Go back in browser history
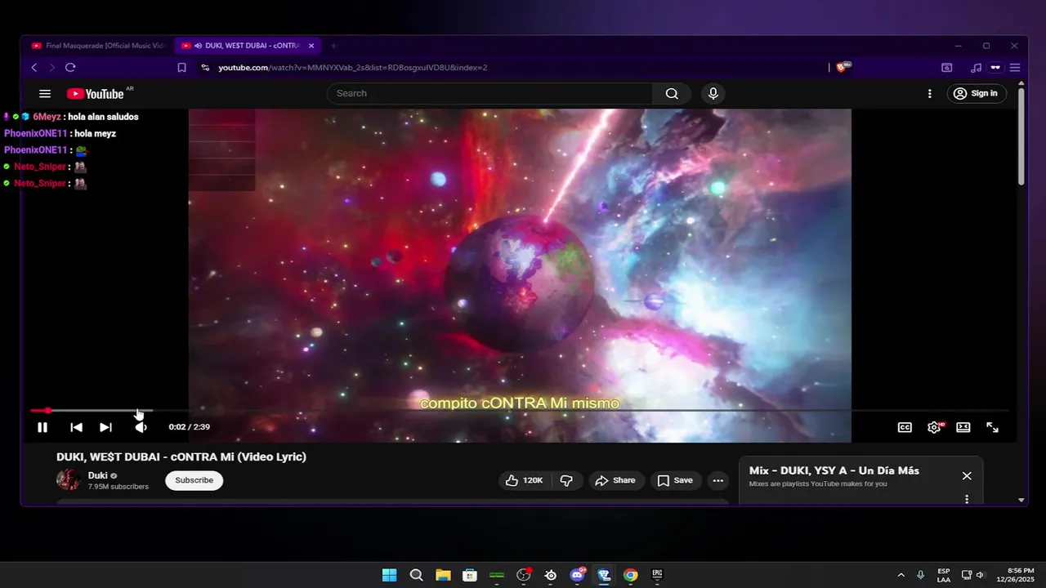Screen dimensions: 1046x588 click(34, 68)
